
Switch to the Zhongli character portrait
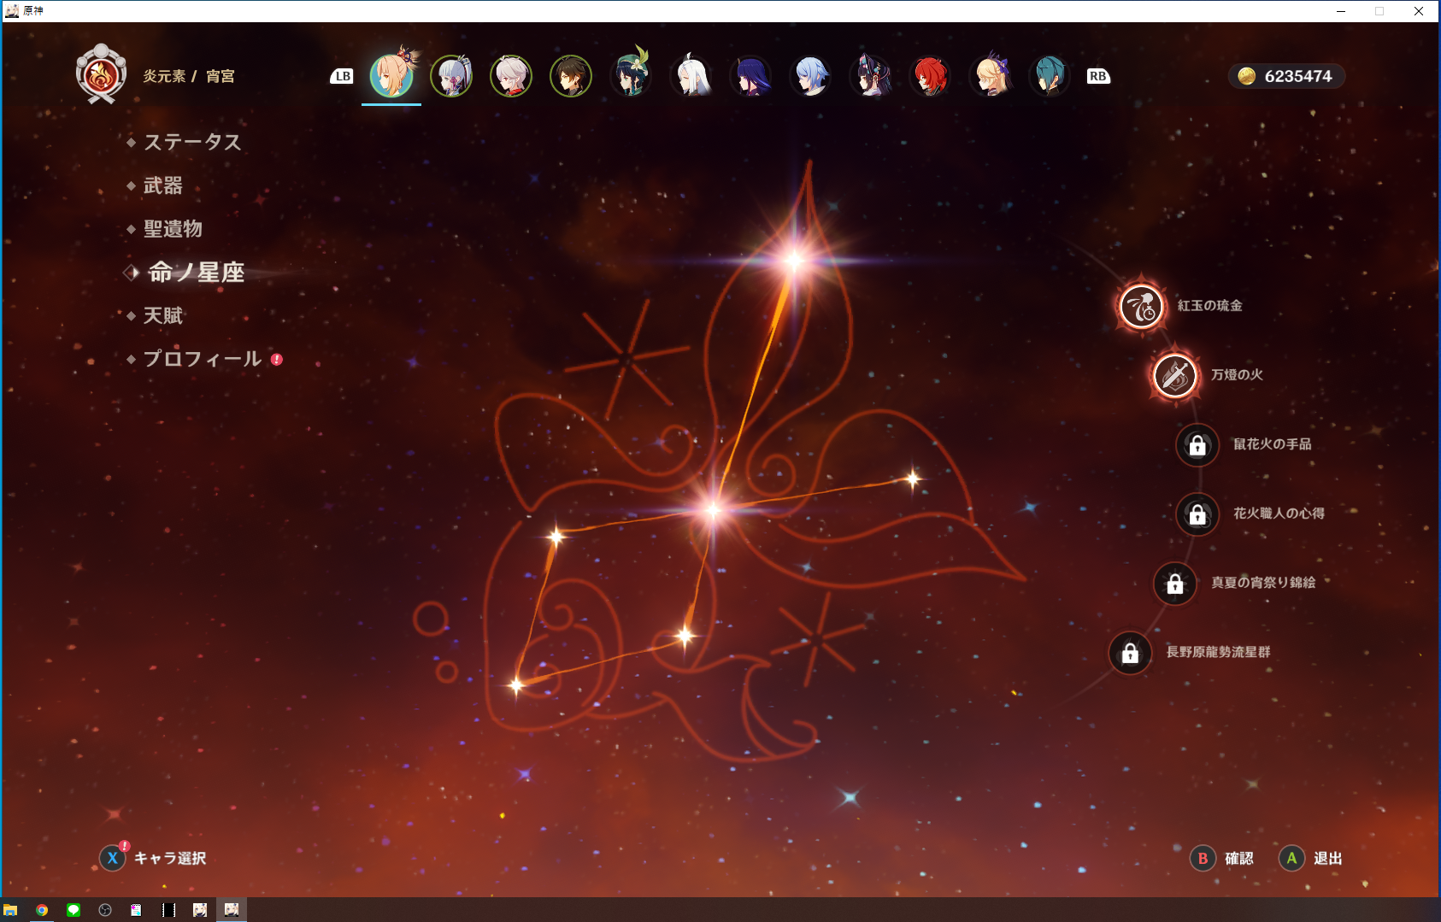tap(571, 76)
